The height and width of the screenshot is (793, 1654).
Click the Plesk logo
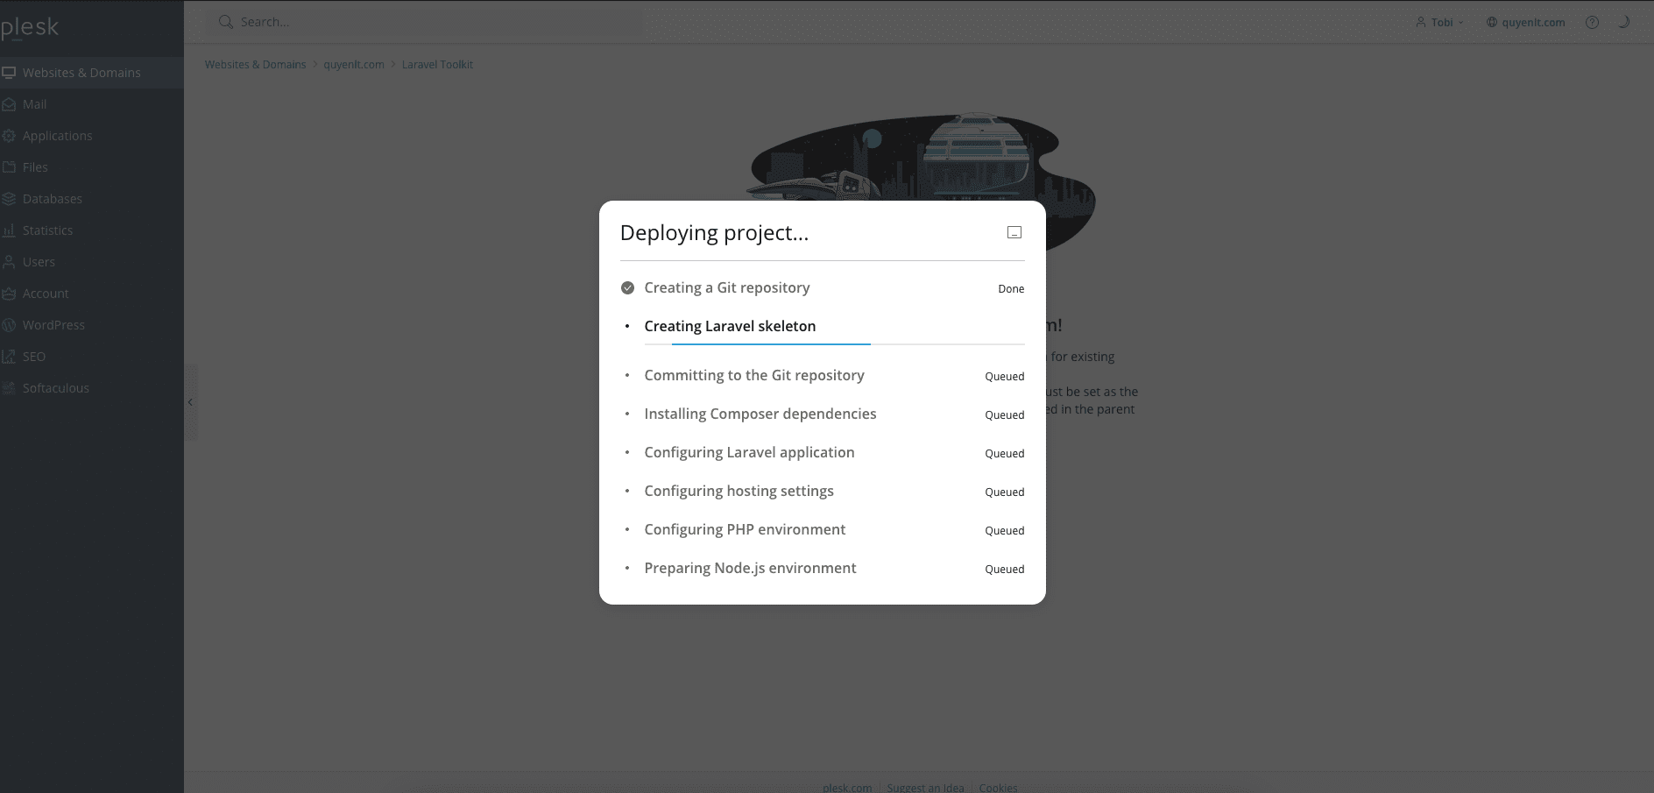tap(30, 28)
